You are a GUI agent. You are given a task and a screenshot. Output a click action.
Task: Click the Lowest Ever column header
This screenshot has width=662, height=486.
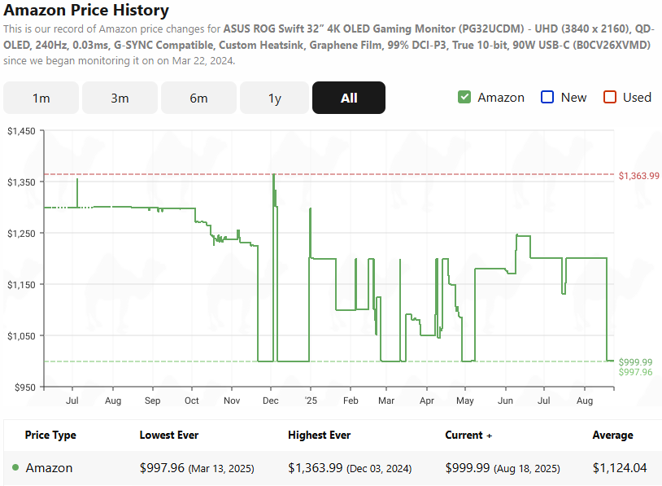[169, 436]
